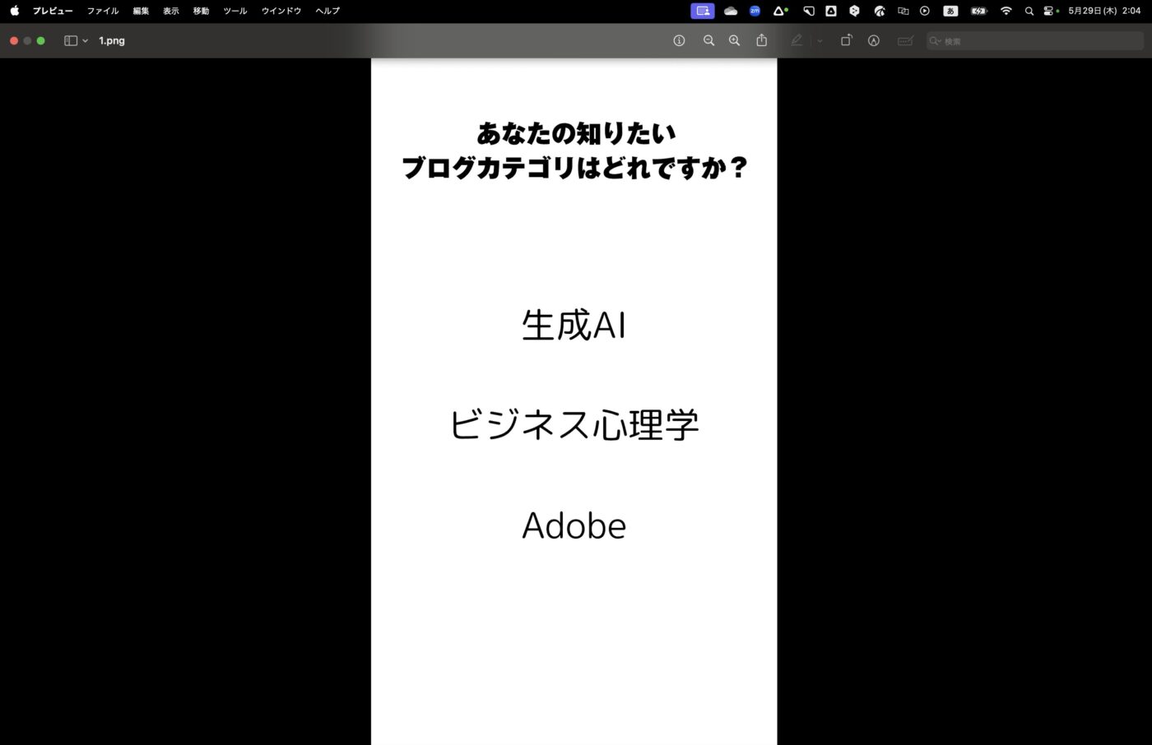Open the Wi-Fi status menu
1152x745 pixels.
point(1006,11)
